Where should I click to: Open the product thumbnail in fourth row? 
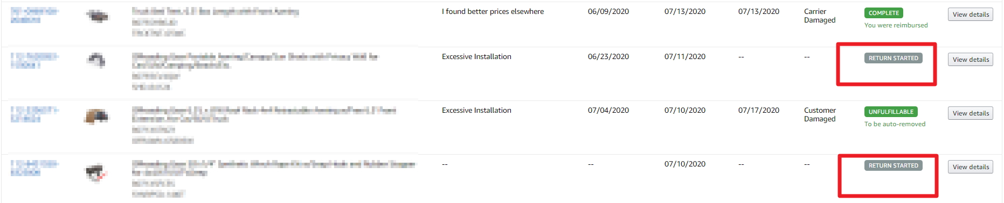pyautogui.click(x=97, y=172)
